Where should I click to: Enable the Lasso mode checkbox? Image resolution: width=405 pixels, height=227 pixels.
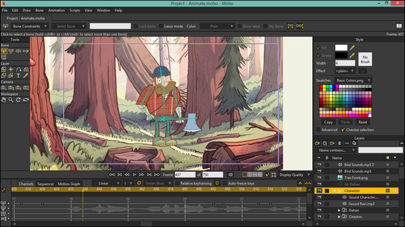click(x=161, y=26)
